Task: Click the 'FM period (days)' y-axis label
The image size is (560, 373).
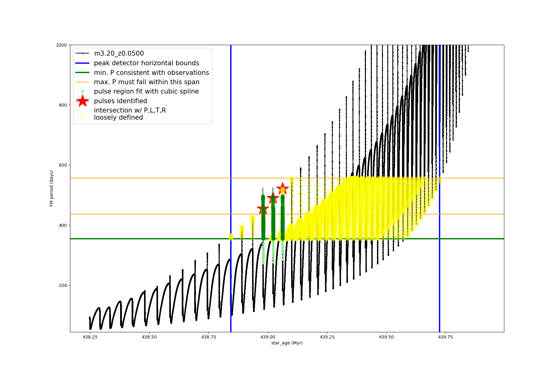Action: (x=52, y=188)
